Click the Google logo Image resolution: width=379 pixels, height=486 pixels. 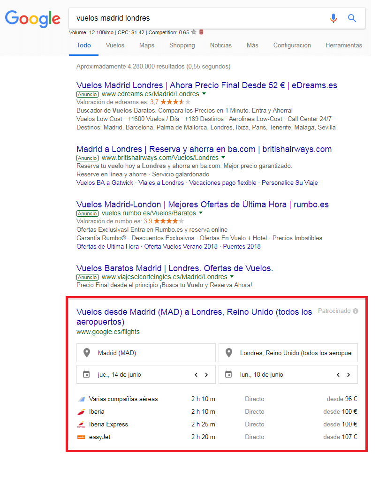tap(32, 19)
